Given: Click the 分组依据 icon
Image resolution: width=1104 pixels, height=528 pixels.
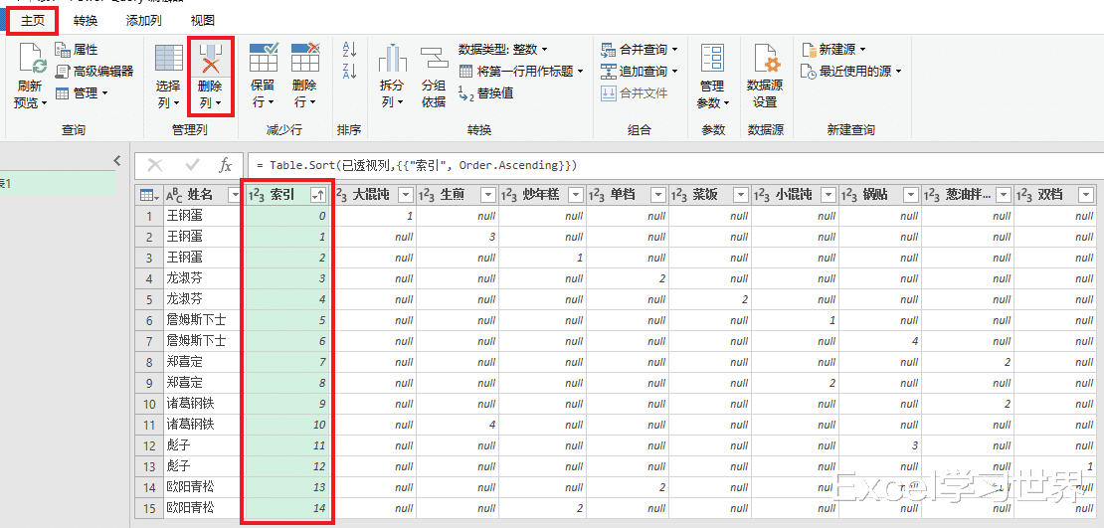Looking at the screenshot, I should [x=435, y=58].
